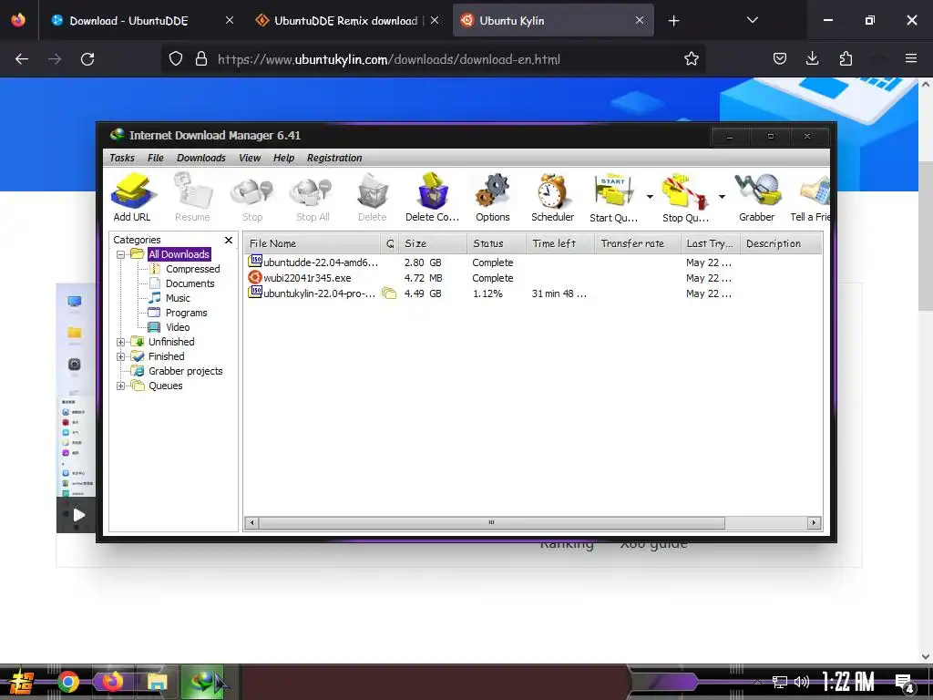Click the Delete toolbar icon

coord(372,197)
